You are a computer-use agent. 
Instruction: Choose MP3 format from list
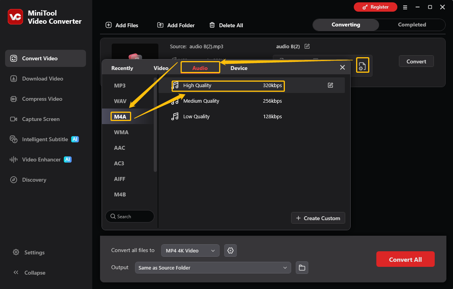coord(128,86)
